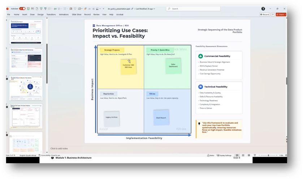Click the Record button near Share

(x=265, y=14)
